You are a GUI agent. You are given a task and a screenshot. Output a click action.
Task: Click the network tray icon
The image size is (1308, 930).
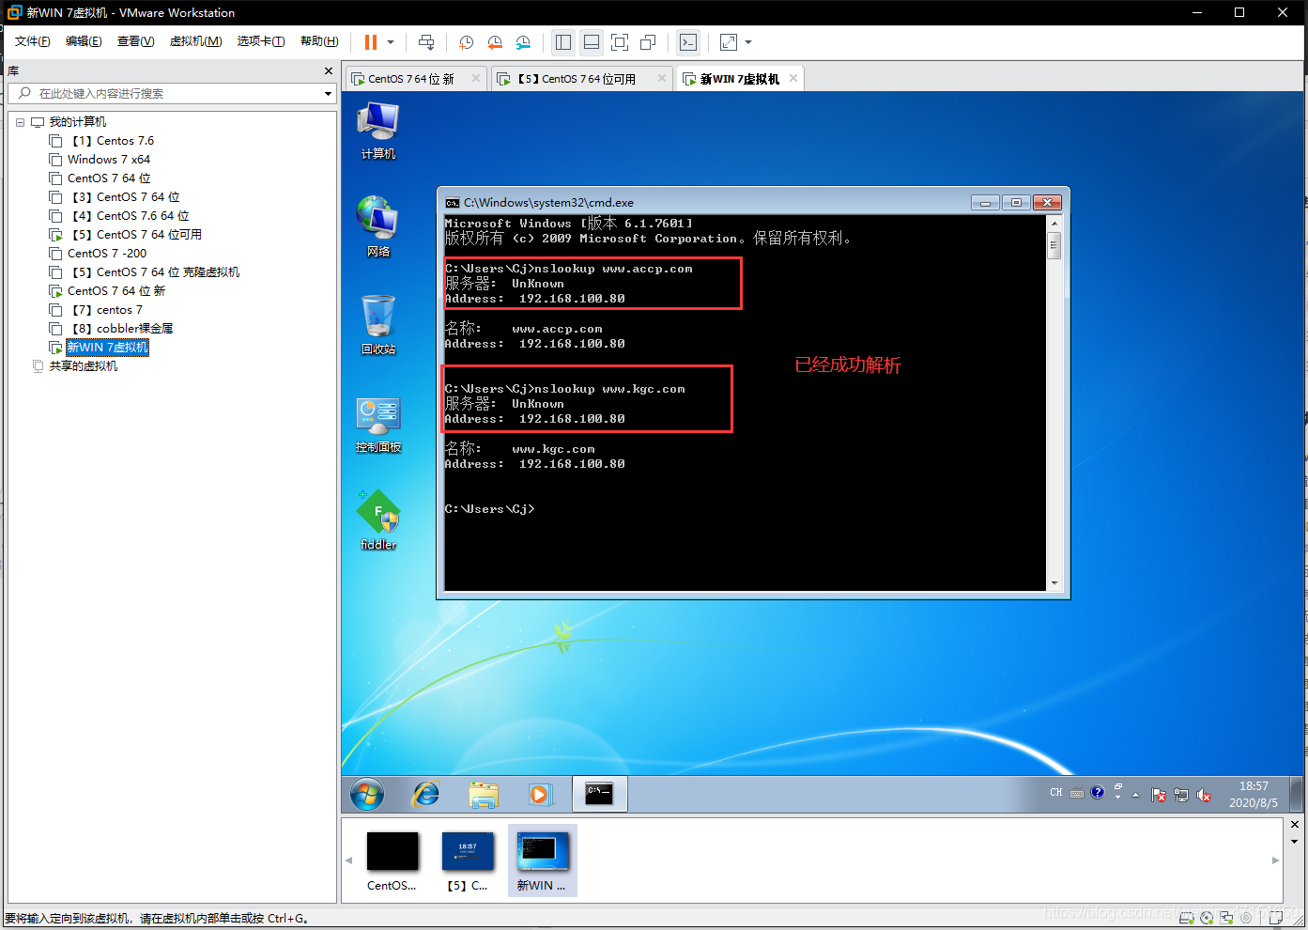1181,795
